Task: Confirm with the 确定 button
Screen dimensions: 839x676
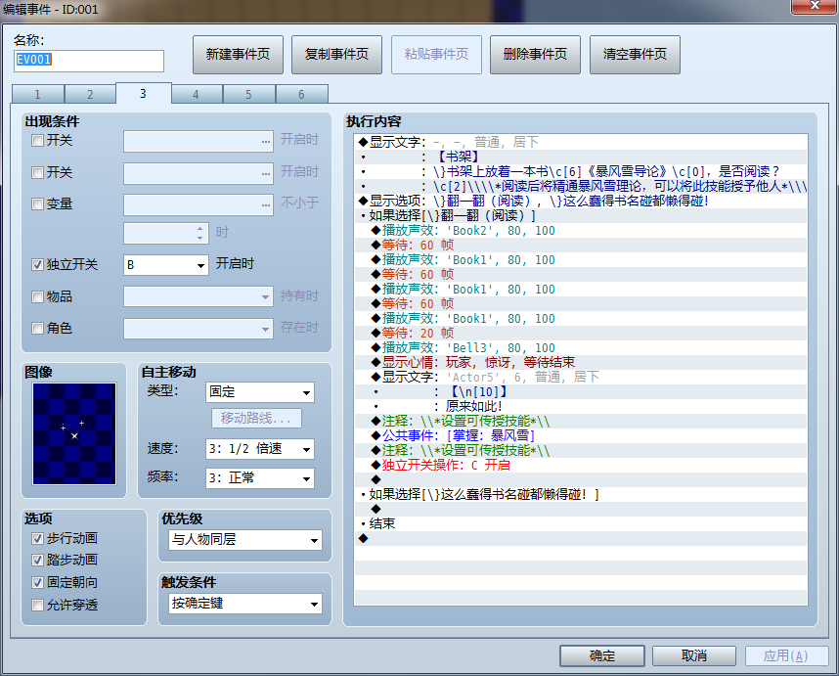Action: click(602, 656)
